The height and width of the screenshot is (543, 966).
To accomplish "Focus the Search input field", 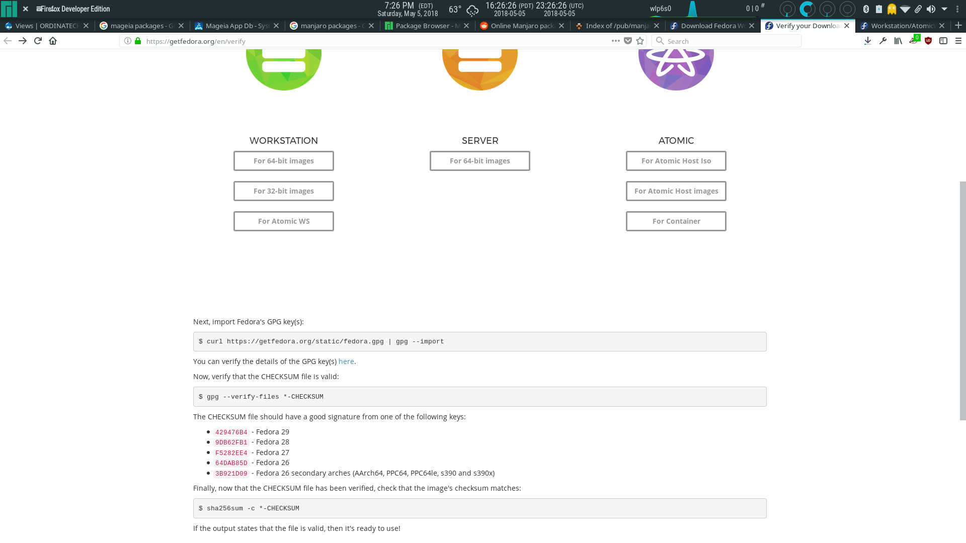I will (726, 41).
